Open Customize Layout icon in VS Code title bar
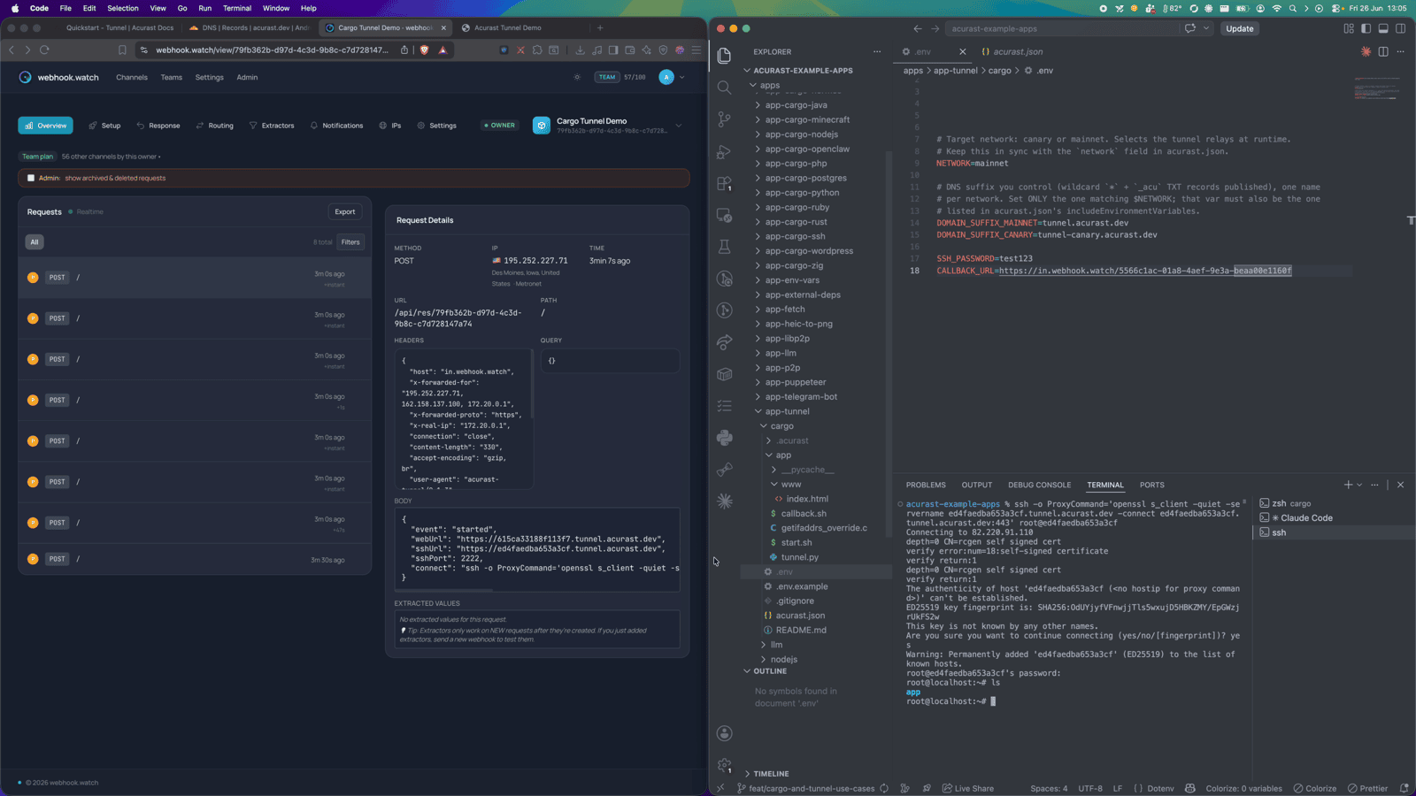 (1349, 28)
